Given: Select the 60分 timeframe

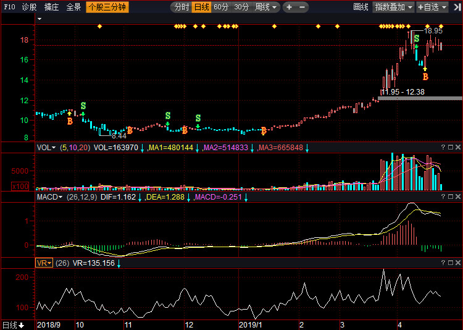Looking at the screenshot, I should click(221, 7).
